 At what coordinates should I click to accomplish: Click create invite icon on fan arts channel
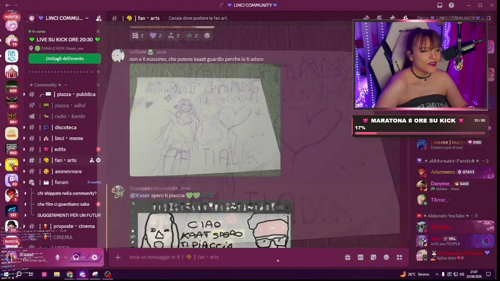tap(92, 160)
